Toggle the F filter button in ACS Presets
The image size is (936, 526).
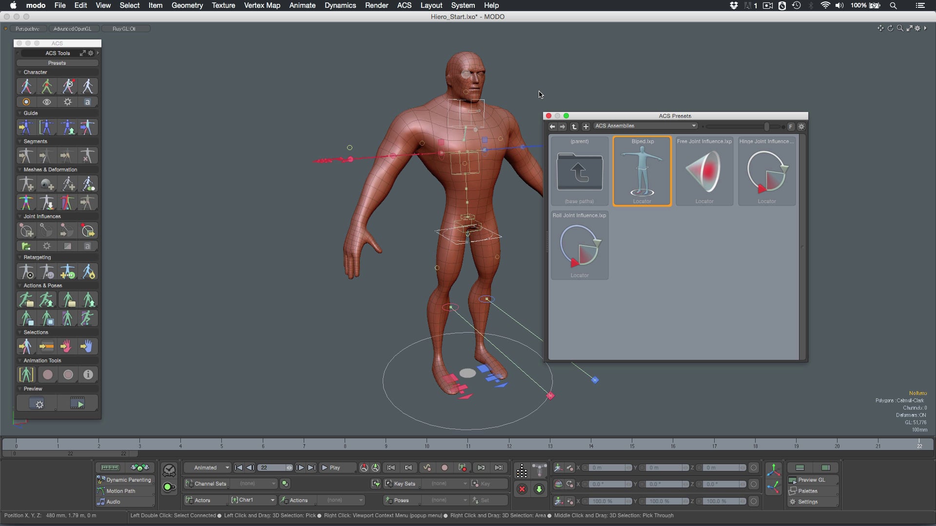791,127
